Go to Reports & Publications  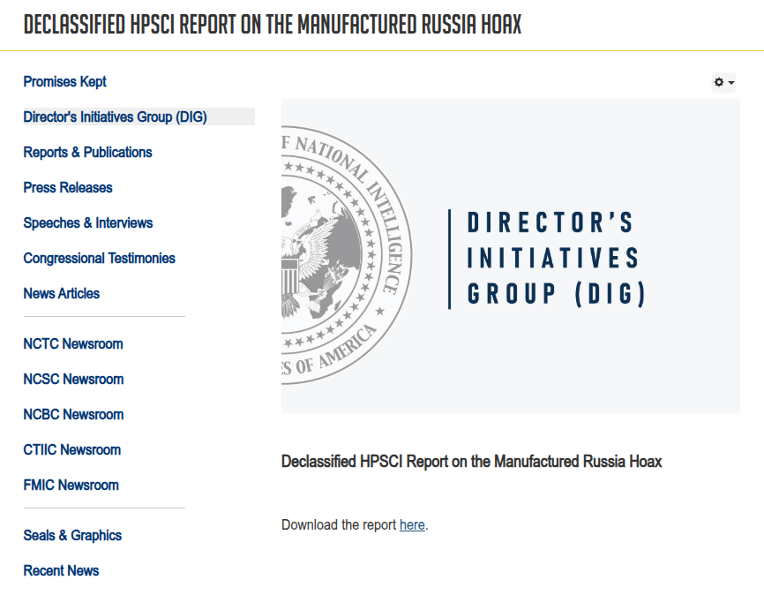(x=87, y=152)
